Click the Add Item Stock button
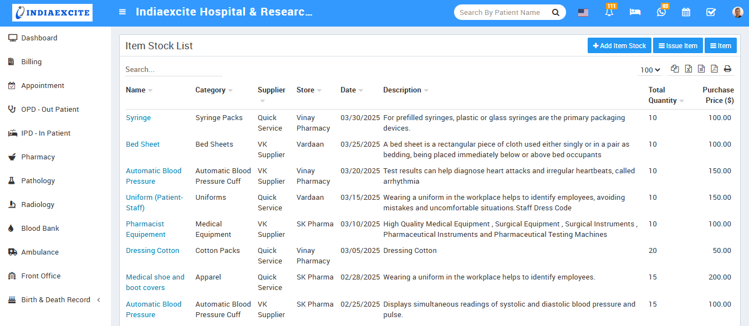The width and height of the screenshot is (749, 326). click(619, 46)
